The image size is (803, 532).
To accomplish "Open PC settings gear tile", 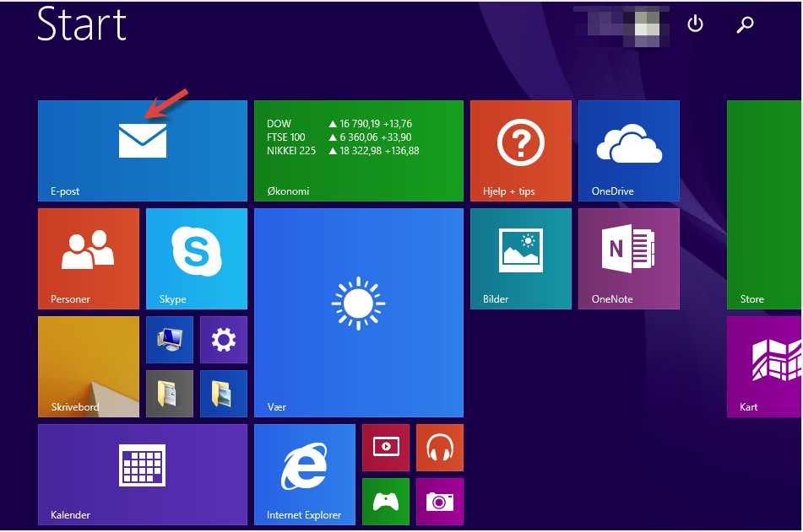I will click(224, 340).
